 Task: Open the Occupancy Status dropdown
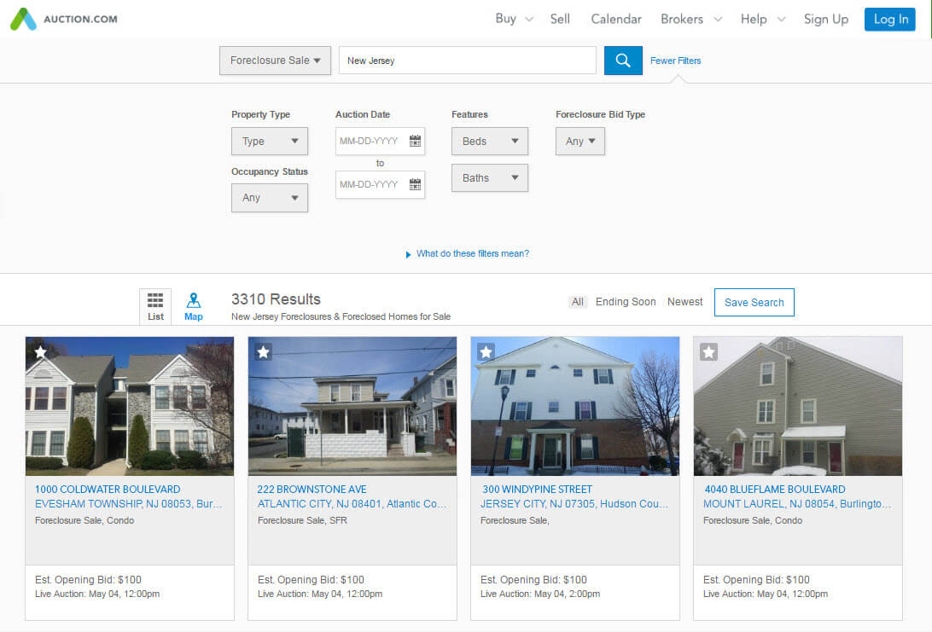(x=269, y=197)
